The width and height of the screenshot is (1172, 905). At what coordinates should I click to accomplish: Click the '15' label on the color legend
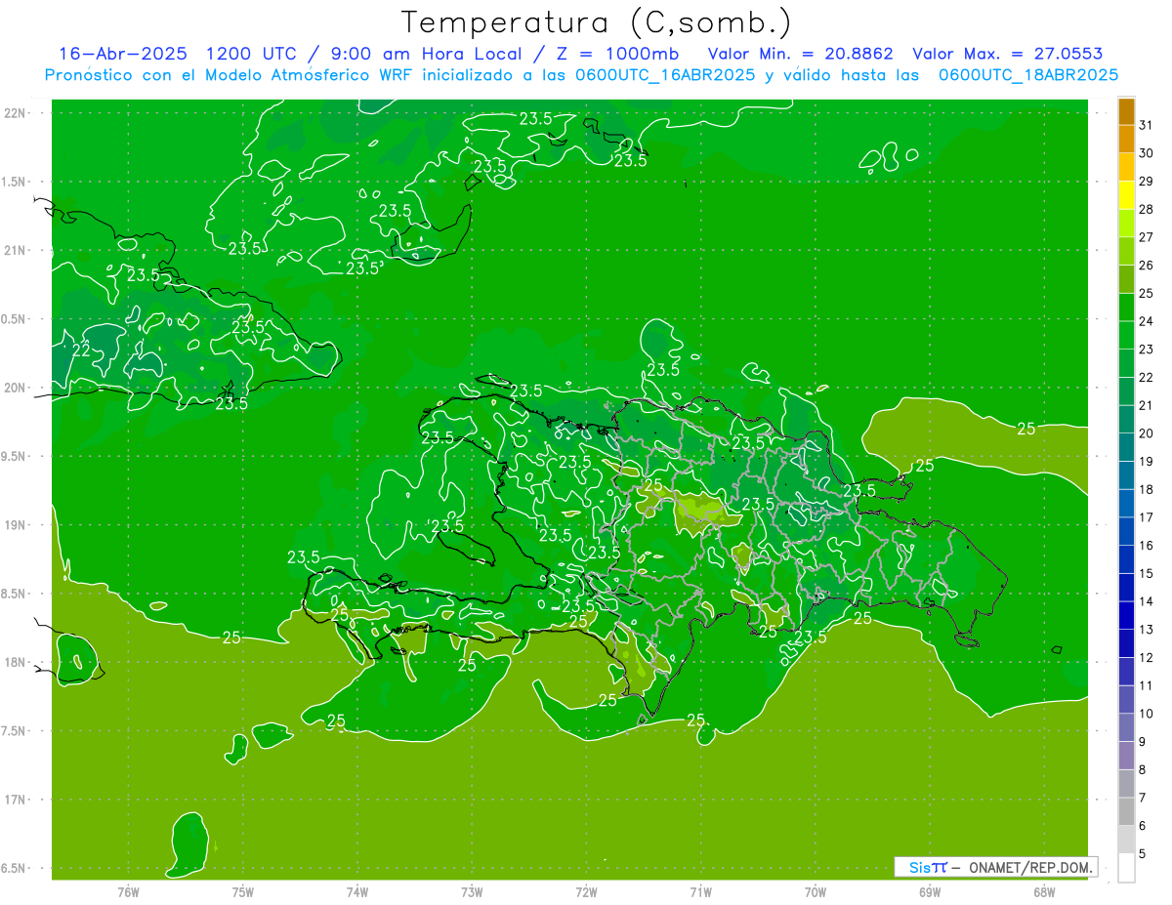tap(1146, 573)
